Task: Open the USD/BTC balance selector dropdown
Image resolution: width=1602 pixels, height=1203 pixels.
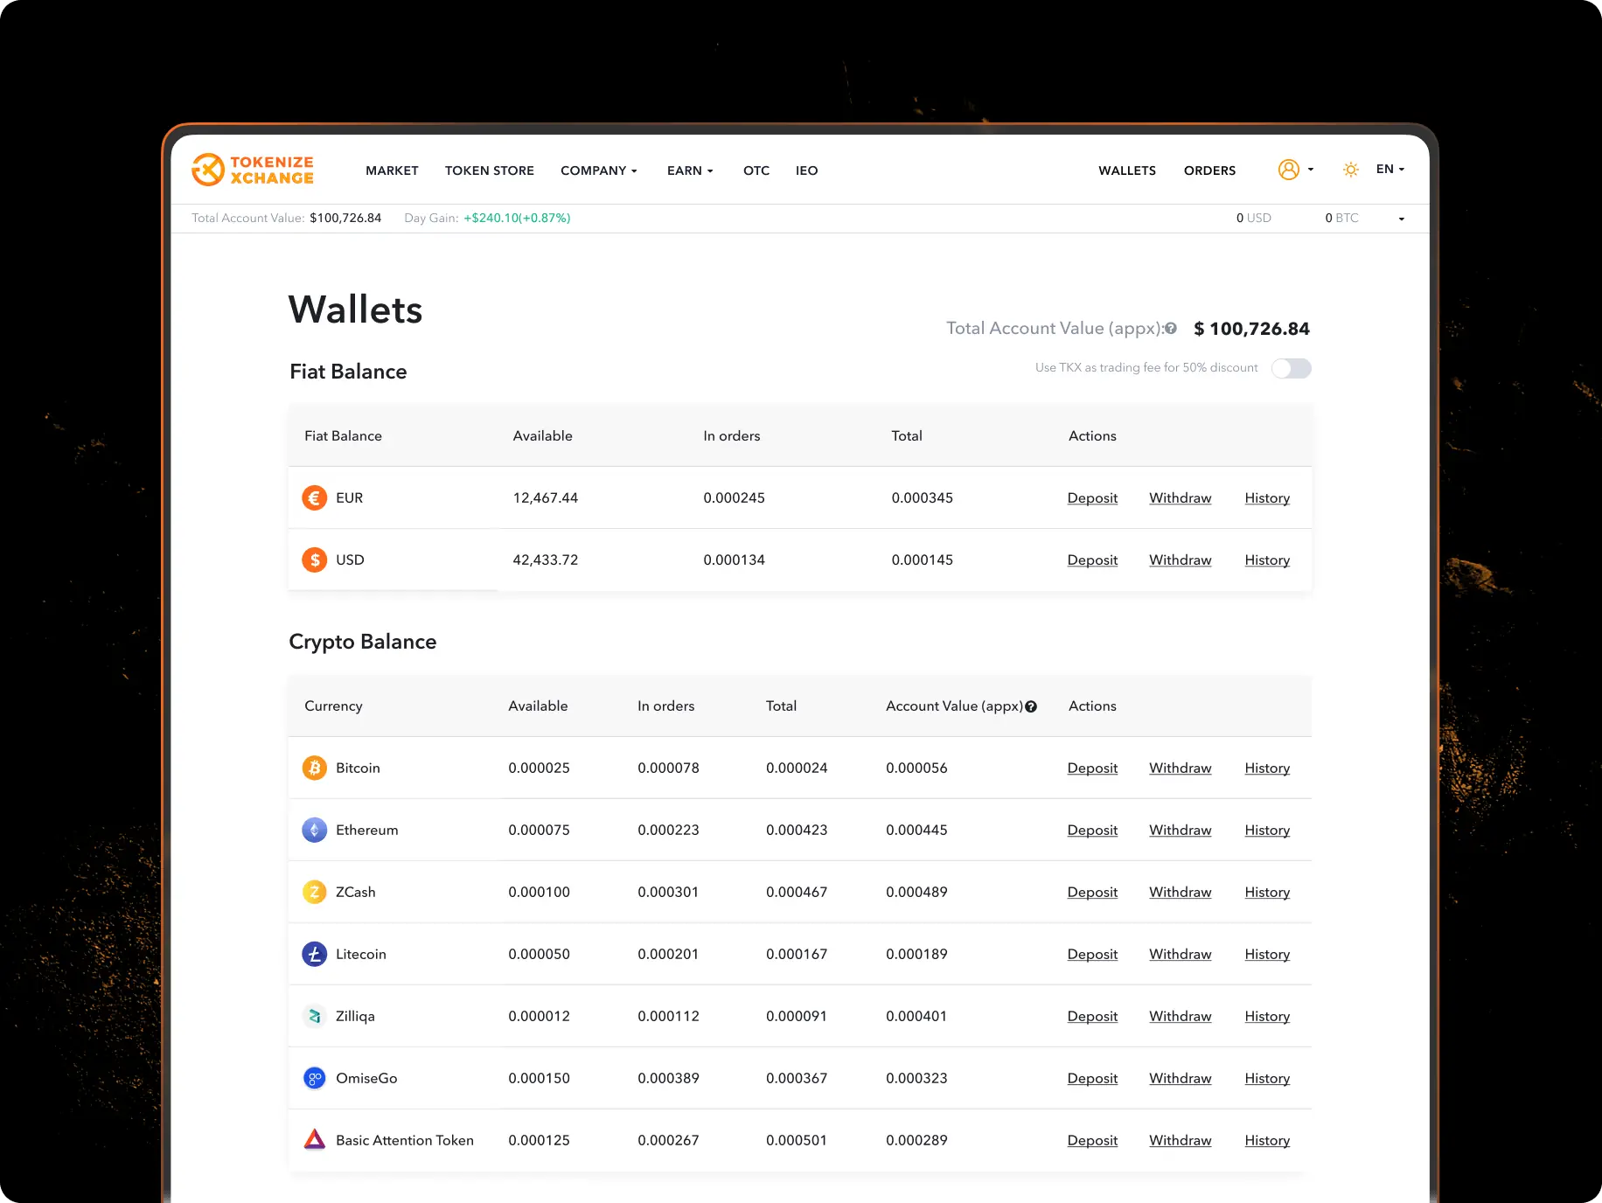Action: point(1402,218)
